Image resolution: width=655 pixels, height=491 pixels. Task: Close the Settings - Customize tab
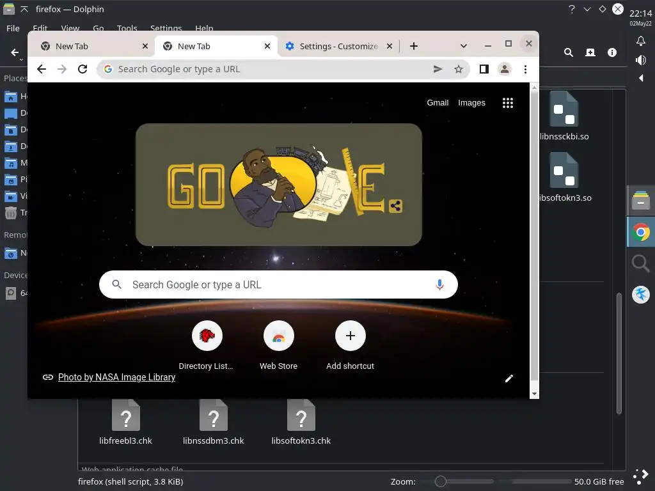(390, 46)
